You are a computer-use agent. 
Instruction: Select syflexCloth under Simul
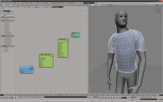(6, 19)
